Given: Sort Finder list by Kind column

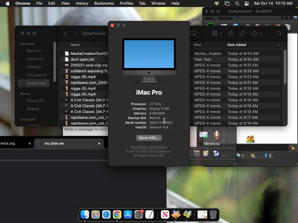Looking at the screenshot, I should tap(198, 45).
